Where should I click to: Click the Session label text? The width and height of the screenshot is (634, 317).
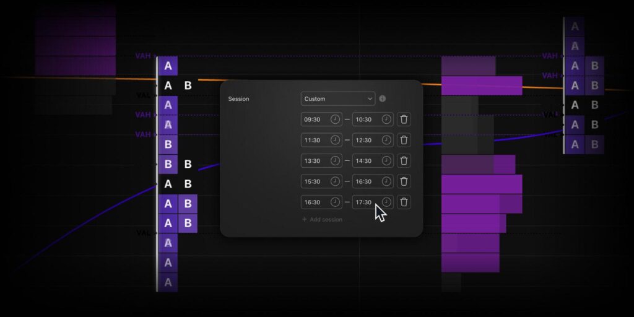click(x=238, y=98)
